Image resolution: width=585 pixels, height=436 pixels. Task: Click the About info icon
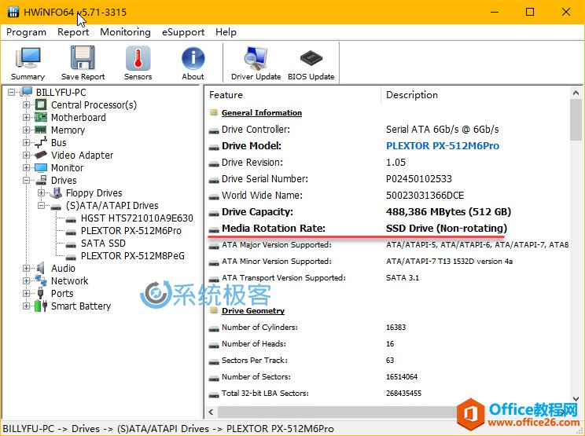(x=193, y=58)
